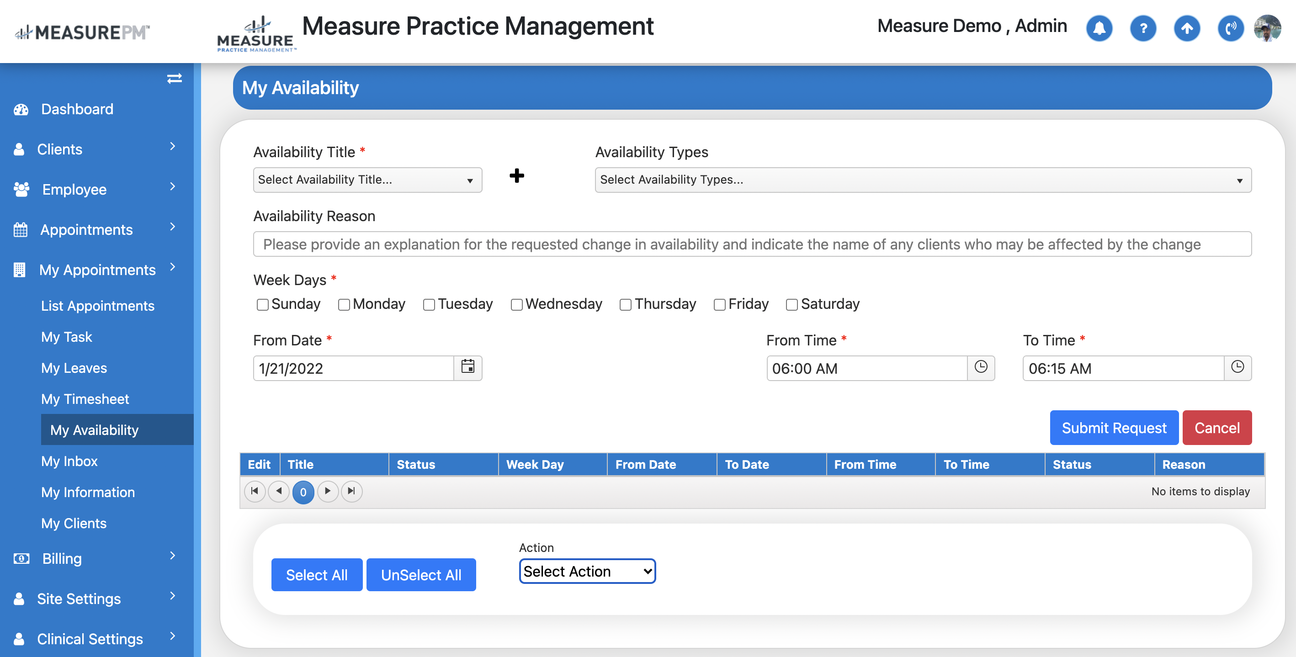Click the Availability Reason text field

pyautogui.click(x=752, y=244)
